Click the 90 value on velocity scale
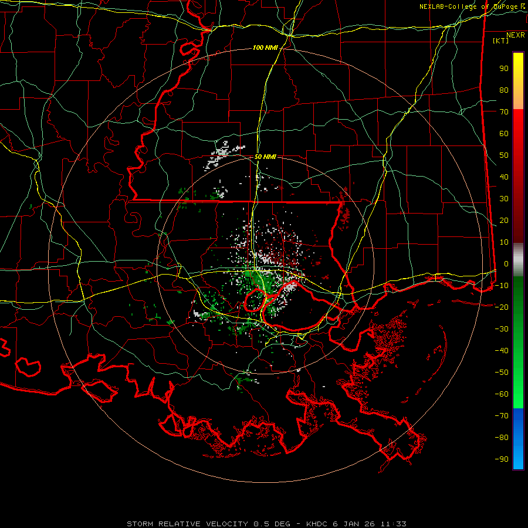This screenshot has height=528, width=528. (x=504, y=69)
